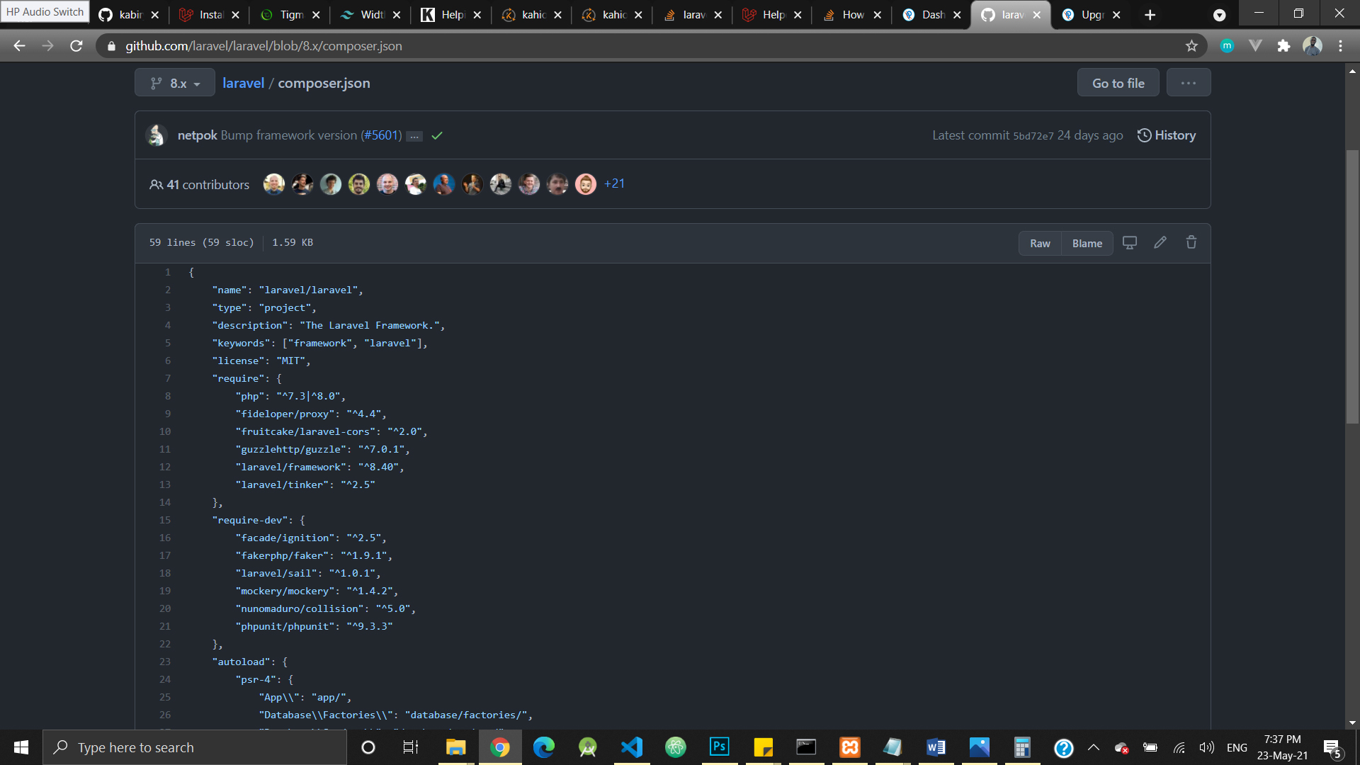
Task: Switch to the Tigm browser tab
Action: [x=290, y=15]
